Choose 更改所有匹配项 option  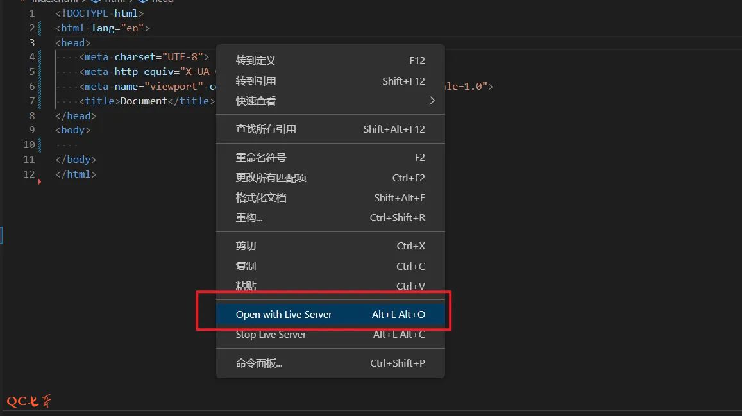coord(271,178)
